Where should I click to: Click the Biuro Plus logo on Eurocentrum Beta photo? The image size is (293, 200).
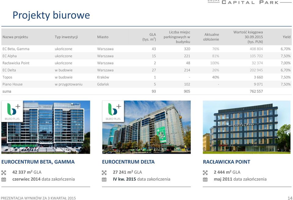(12, 111)
